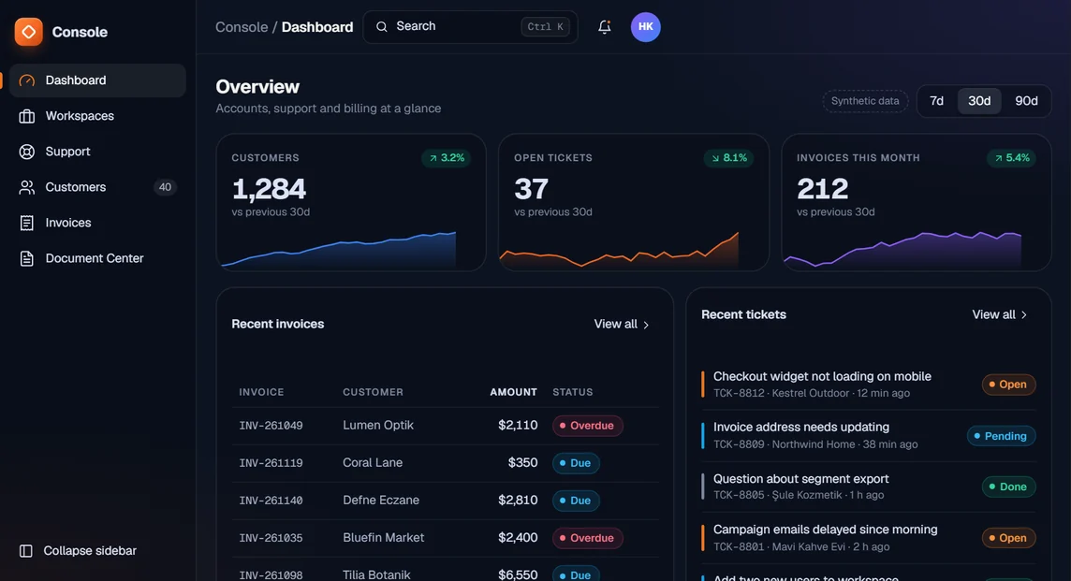Click the 3.2% trend badge on Customers card

(x=446, y=158)
